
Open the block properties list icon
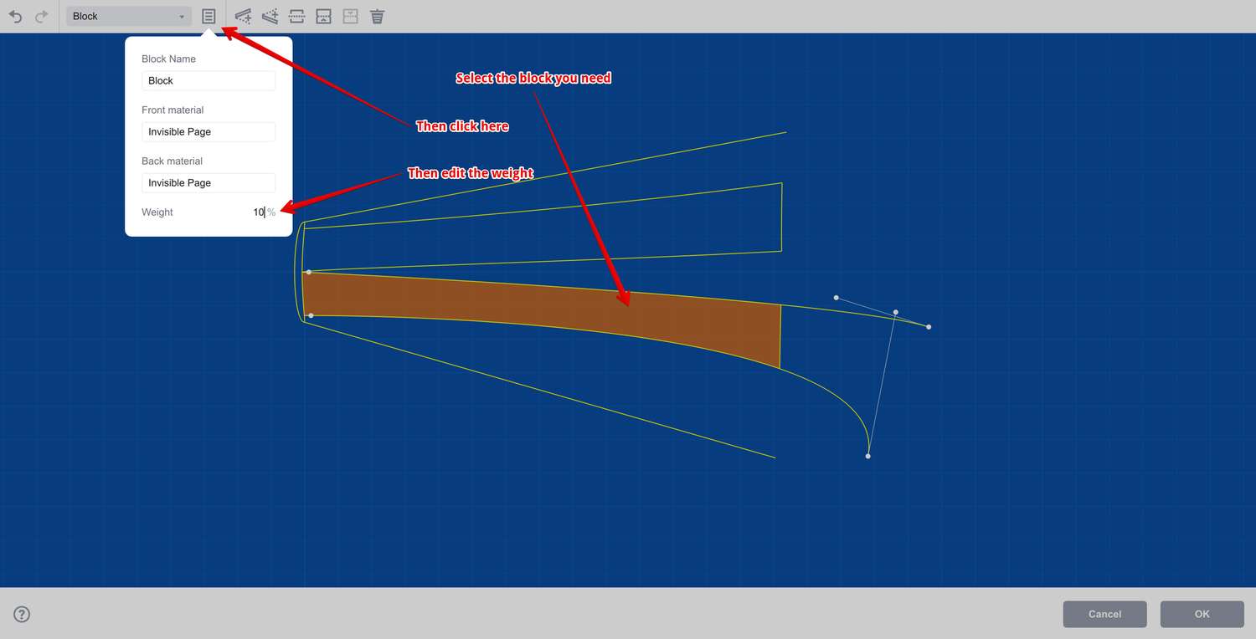[x=209, y=16]
